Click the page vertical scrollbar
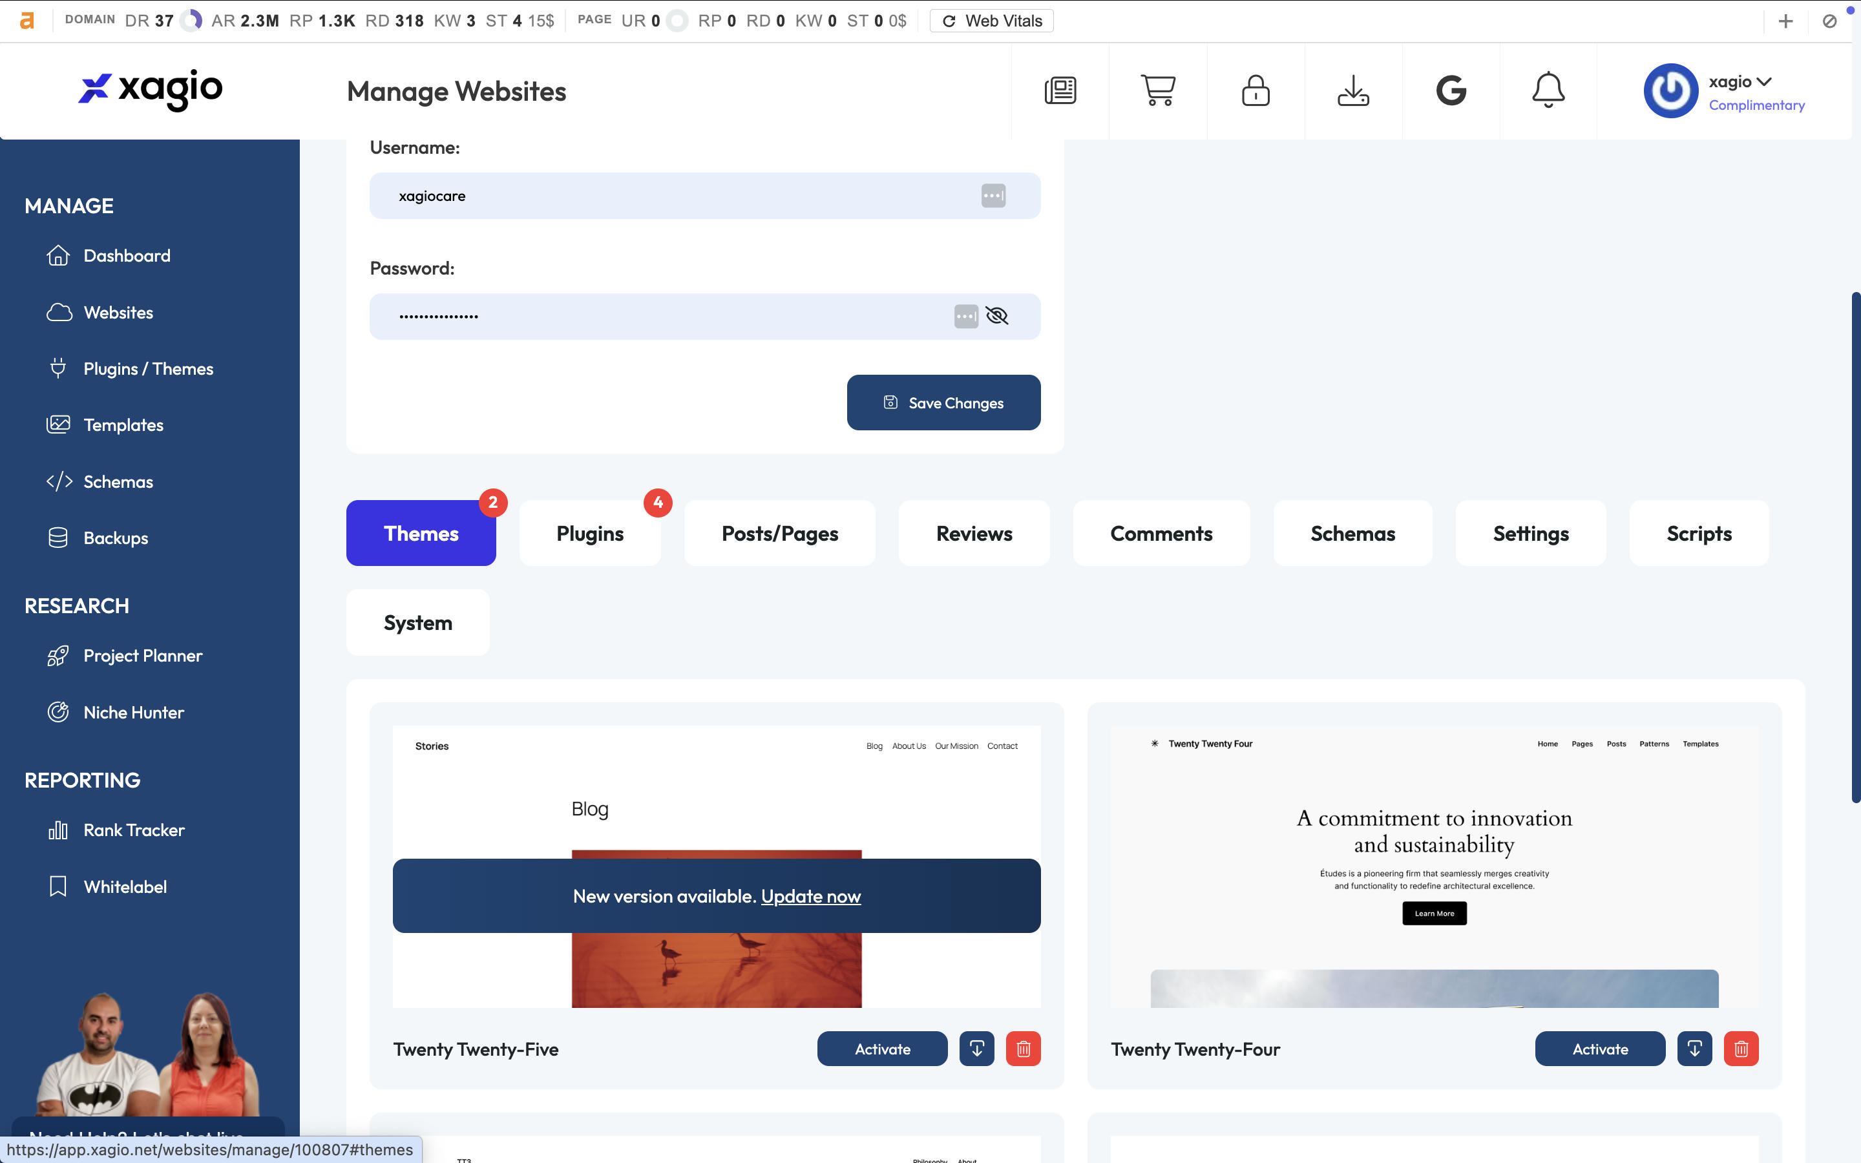 [1856, 548]
